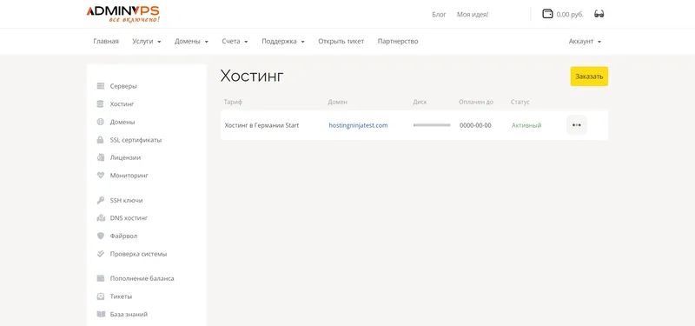Open Серверы in the sidebar
The image size is (695, 326).
pos(123,86)
